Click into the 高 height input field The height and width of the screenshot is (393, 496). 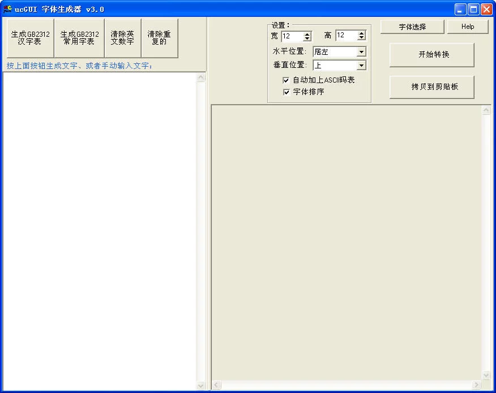[346, 36]
